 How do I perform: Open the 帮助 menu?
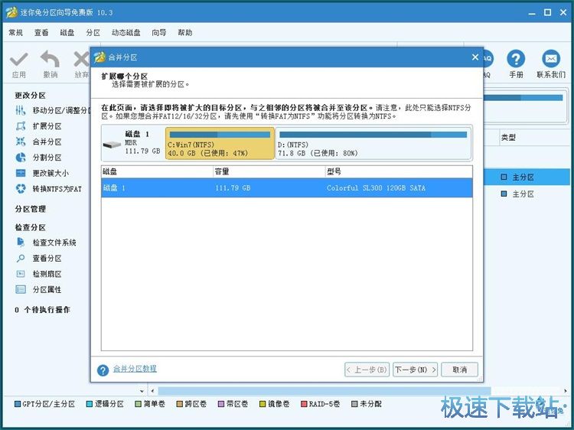pos(185,33)
